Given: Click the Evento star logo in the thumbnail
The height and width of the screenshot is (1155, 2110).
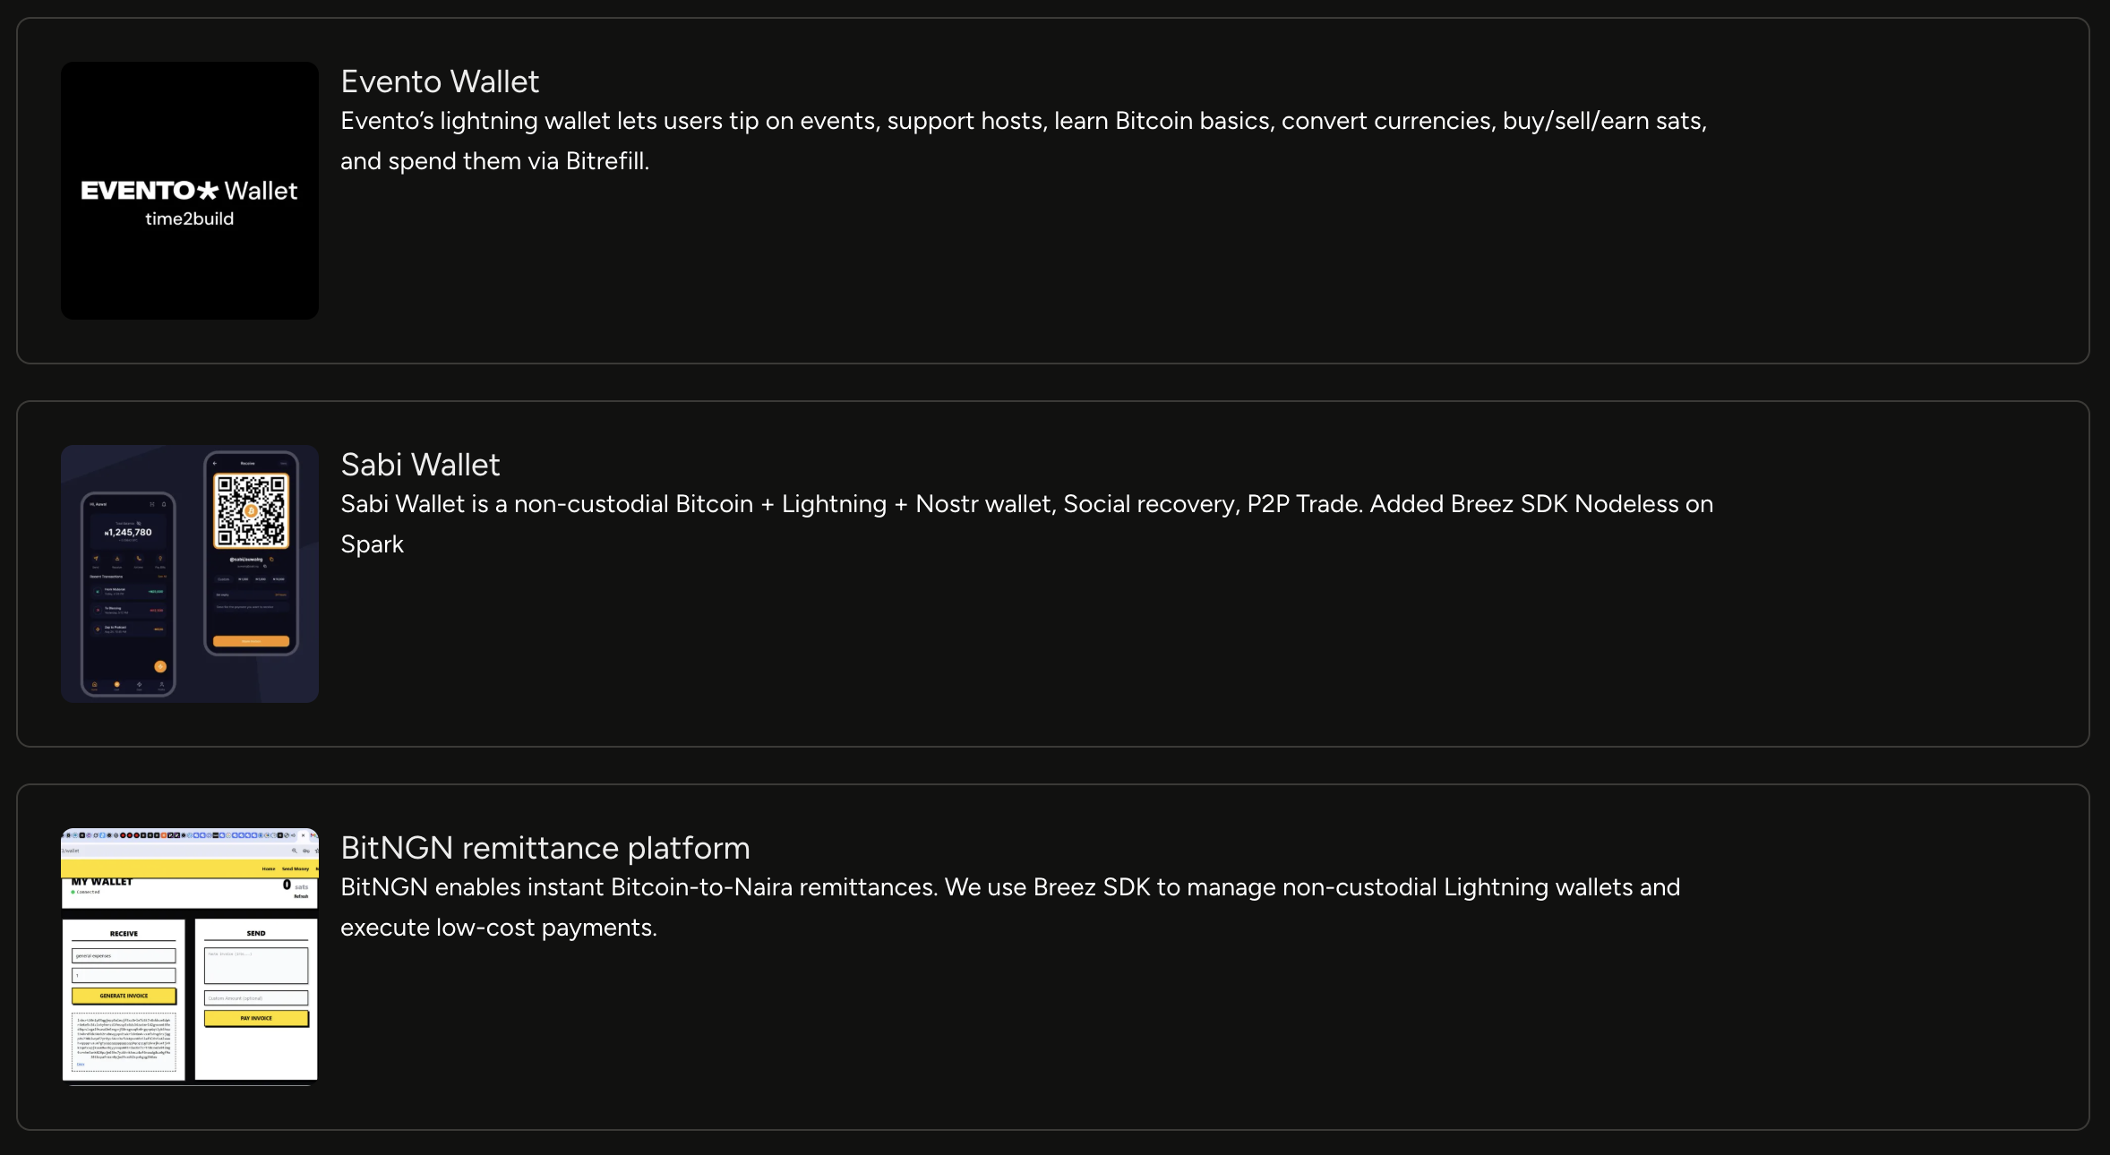Looking at the screenshot, I should pos(207,191).
